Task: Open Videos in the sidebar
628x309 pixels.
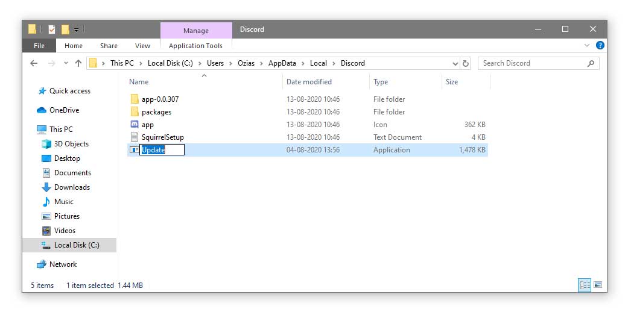Action: 65,231
